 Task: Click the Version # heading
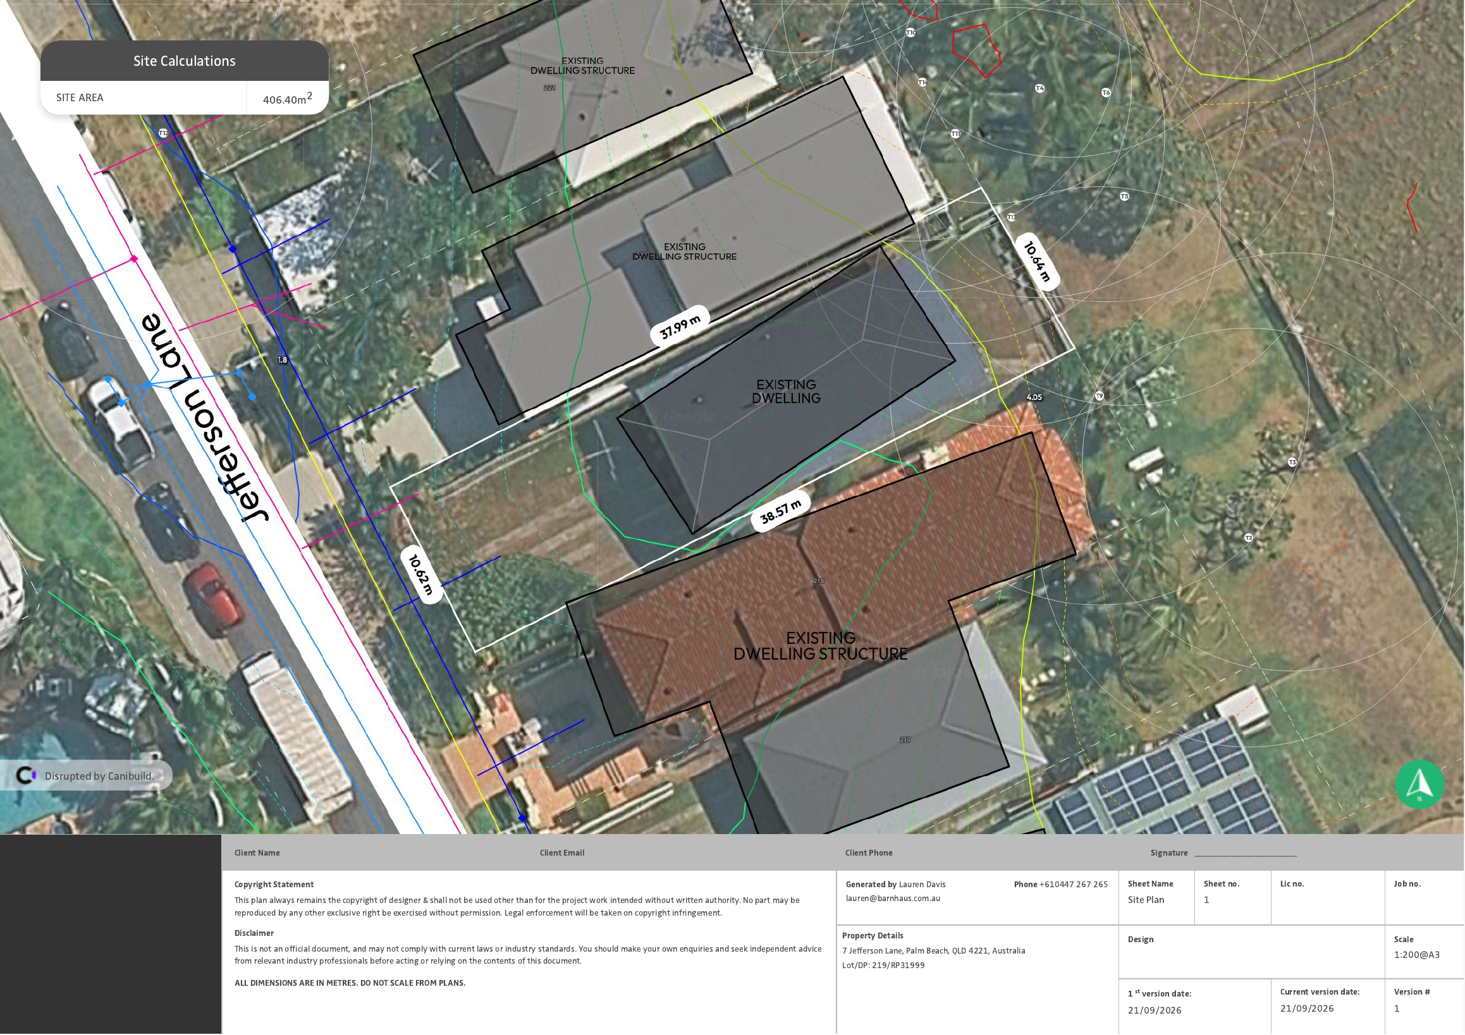(1412, 992)
